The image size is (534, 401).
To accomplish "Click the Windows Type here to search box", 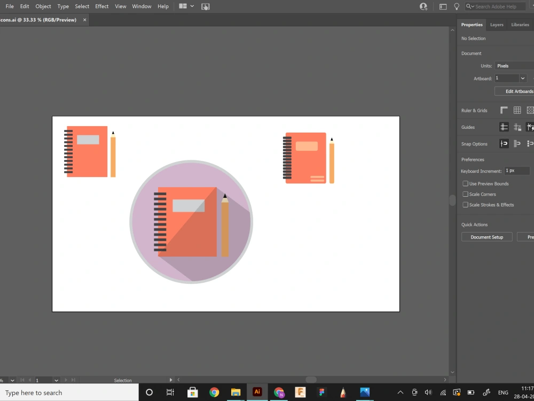I will coord(69,392).
